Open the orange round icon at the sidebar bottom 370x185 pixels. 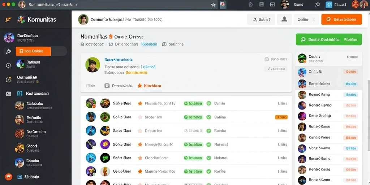click(x=9, y=176)
